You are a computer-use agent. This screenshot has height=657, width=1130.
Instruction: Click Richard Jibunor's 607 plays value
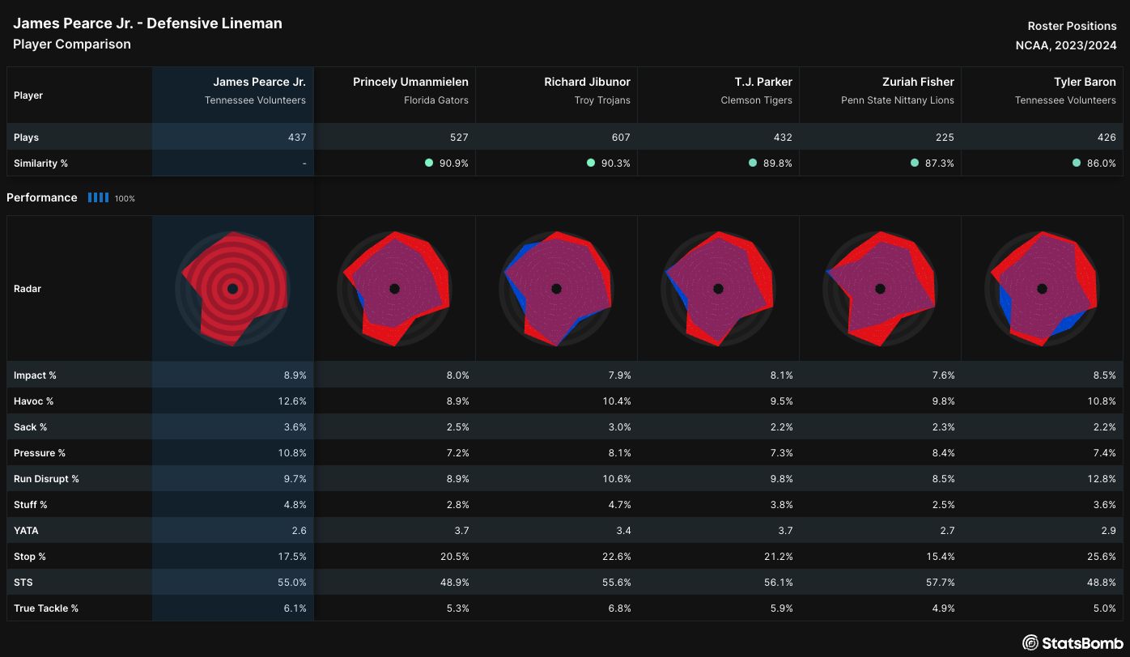point(621,138)
